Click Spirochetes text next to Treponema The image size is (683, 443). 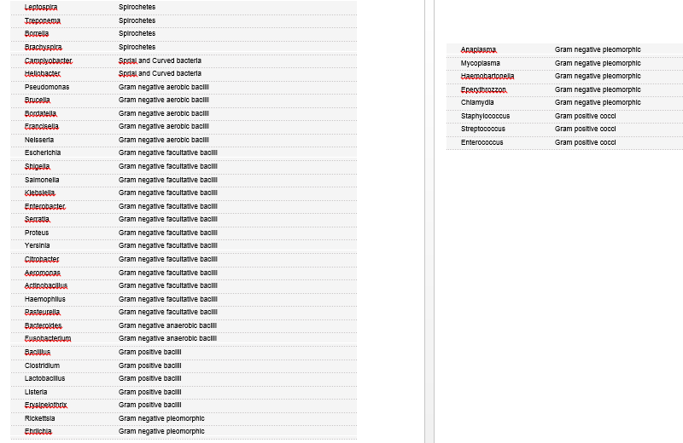[x=137, y=20]
